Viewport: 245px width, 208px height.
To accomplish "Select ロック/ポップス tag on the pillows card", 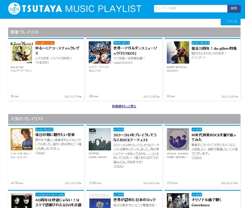I will click(x=200, y=43).
